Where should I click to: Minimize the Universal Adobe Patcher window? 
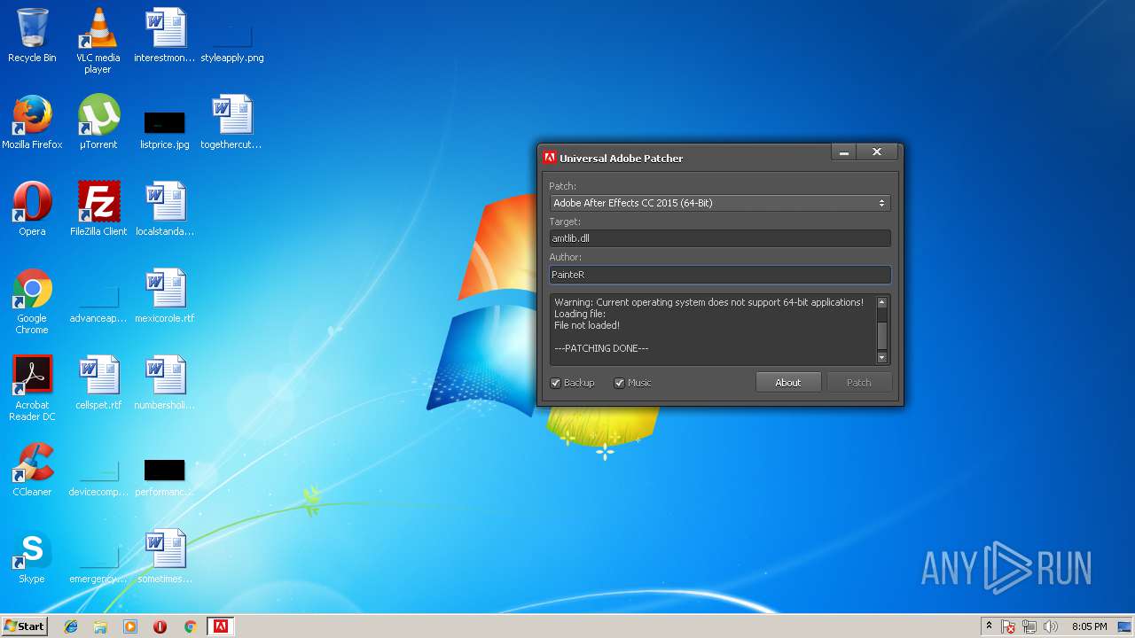[845, 152]
